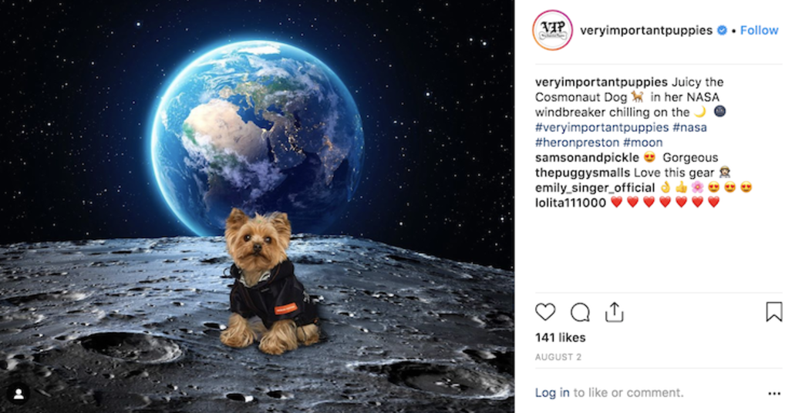Open the #heronpreston hashtag
Viewport: 802px width, 413px height.
point(577,143)
